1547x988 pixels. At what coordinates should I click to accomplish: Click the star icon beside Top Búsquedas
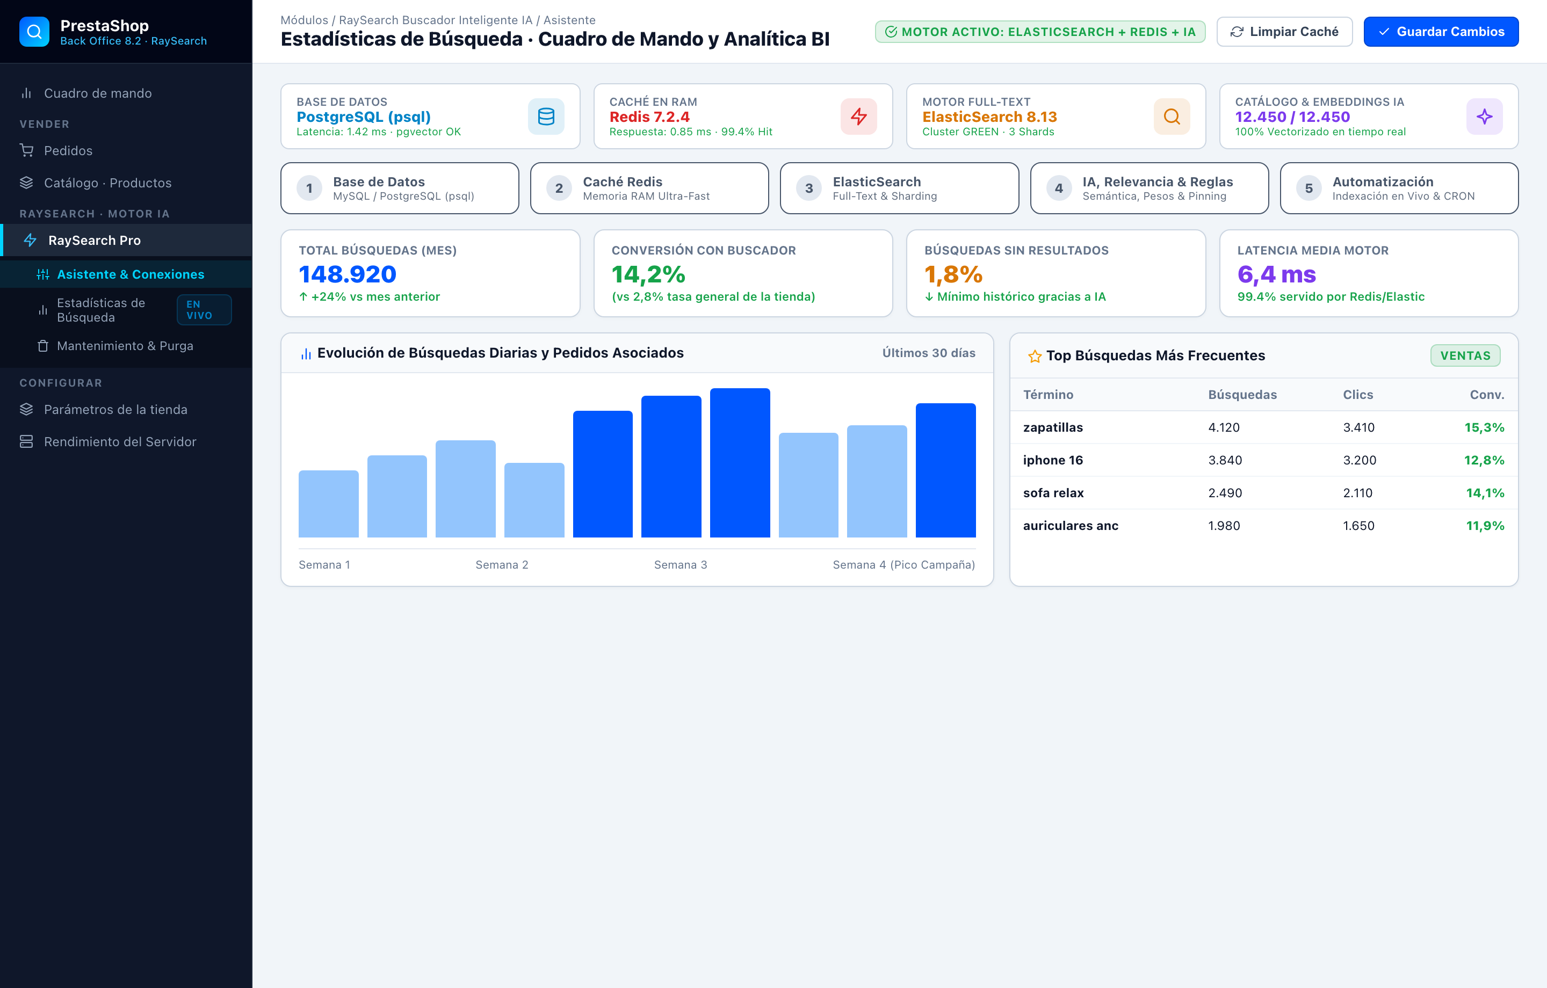[1035, 356]
